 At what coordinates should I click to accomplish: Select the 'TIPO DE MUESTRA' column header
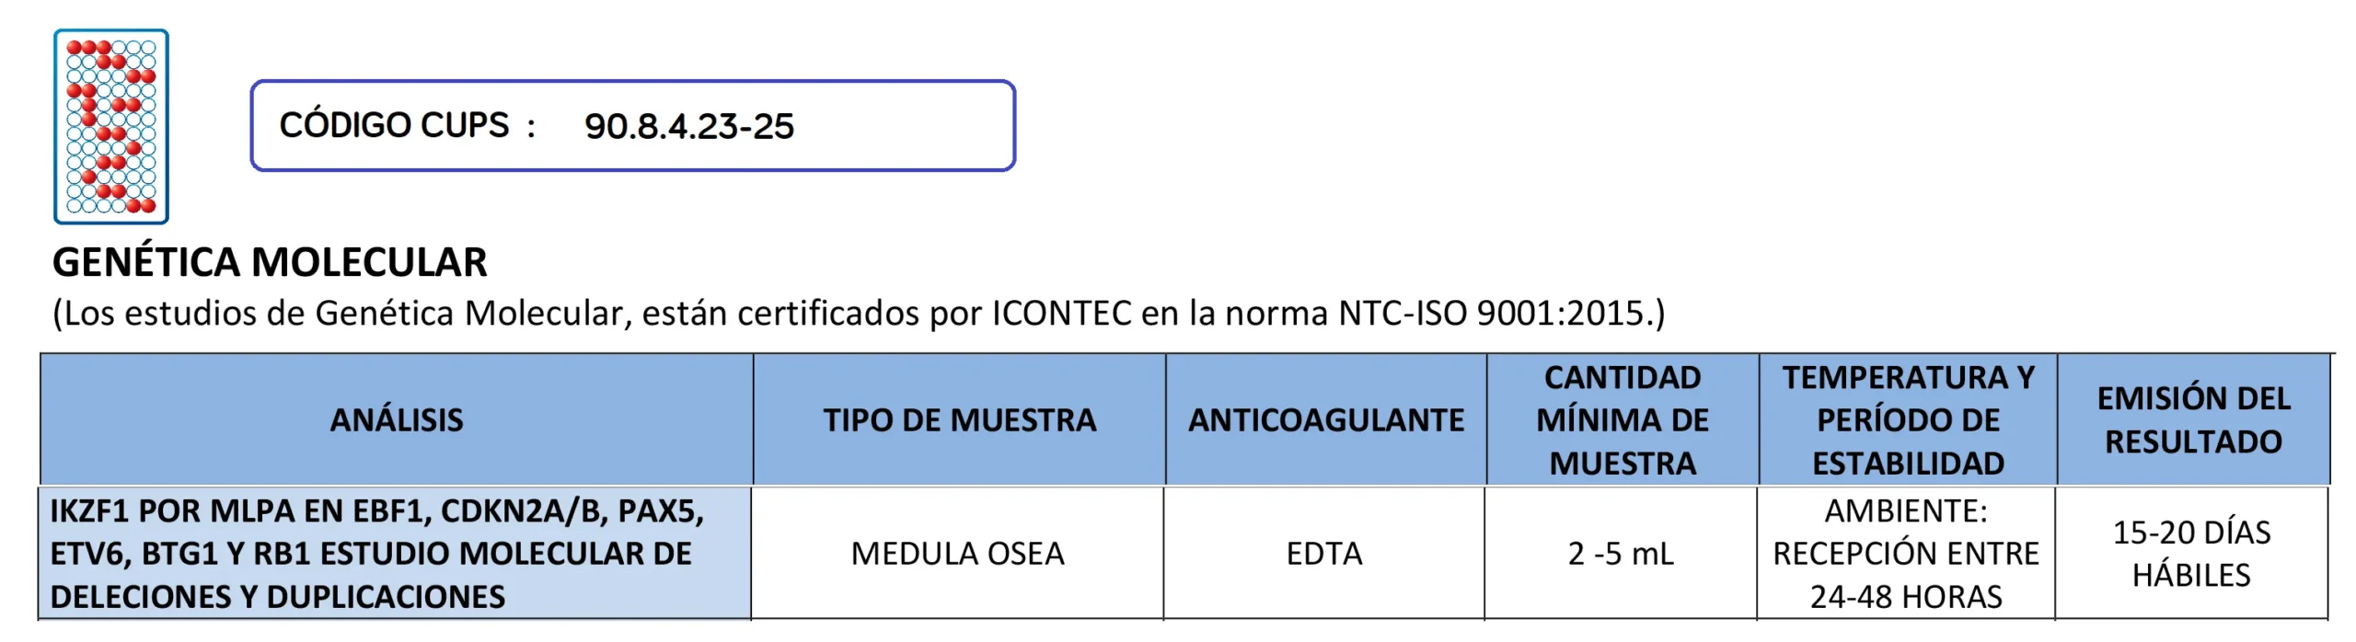(959, 420)
